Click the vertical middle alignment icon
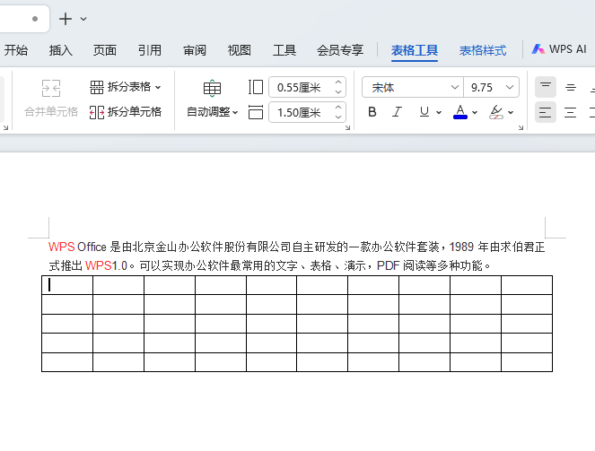Viewport: 595px width, 451px height. tap(571, 88)
